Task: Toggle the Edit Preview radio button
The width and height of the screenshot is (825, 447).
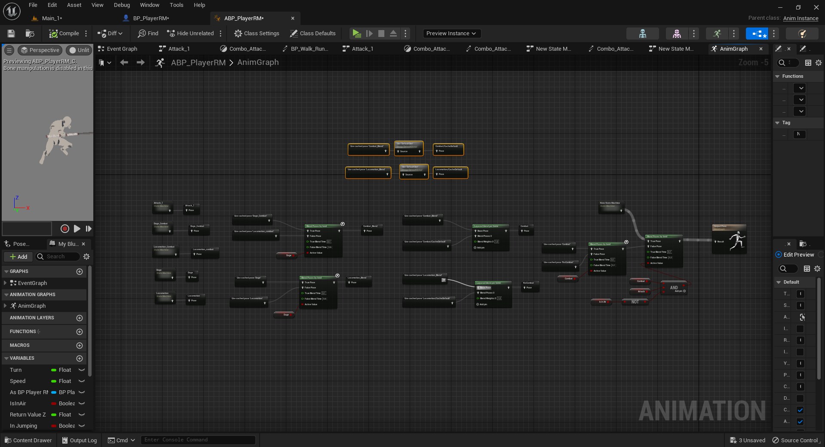Action: (x=778, y=254)
